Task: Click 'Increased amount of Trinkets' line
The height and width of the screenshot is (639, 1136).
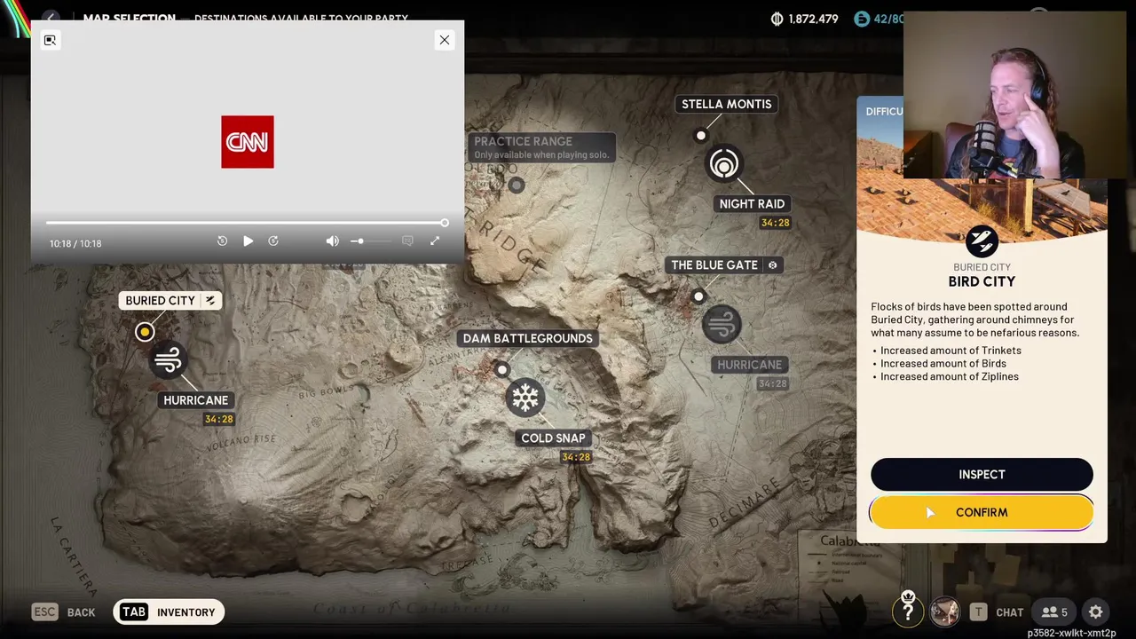Action: [x=951, y=350]
